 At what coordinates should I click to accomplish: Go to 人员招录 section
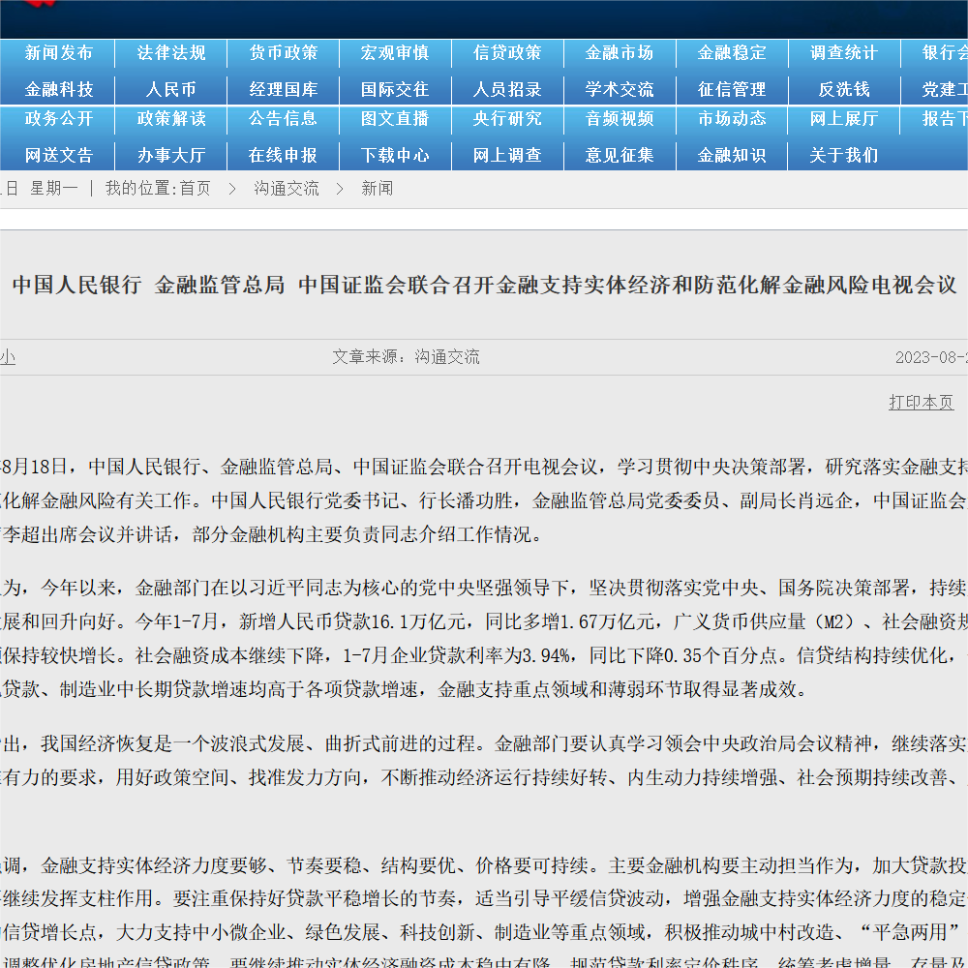tap(507, 89)
